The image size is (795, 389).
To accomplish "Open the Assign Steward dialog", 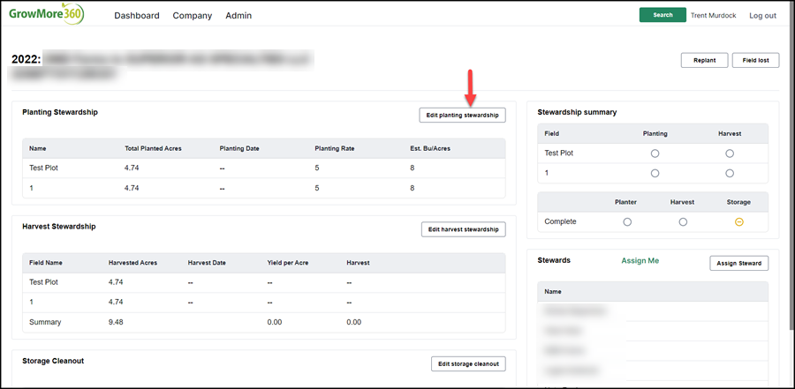I will (738, 264).
